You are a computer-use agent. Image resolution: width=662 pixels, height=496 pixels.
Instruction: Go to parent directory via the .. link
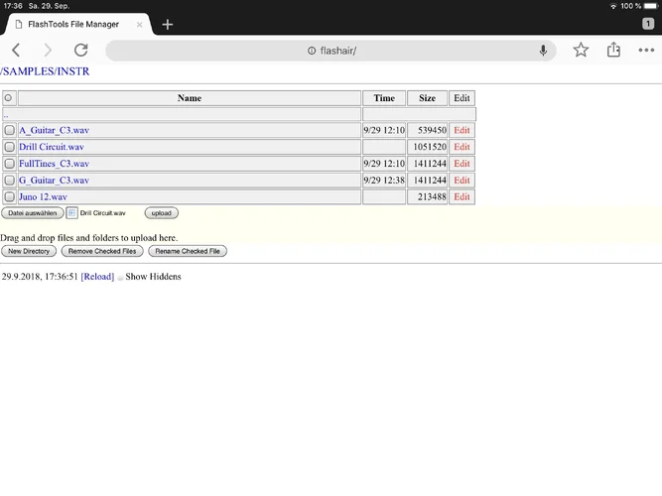tap(6, 114)
